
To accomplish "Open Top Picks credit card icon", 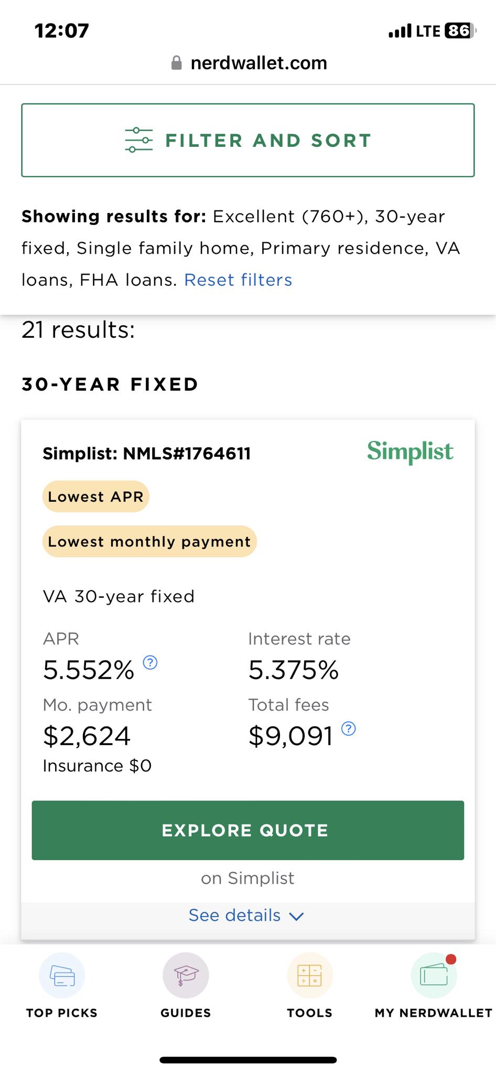I will pos(62,975).
